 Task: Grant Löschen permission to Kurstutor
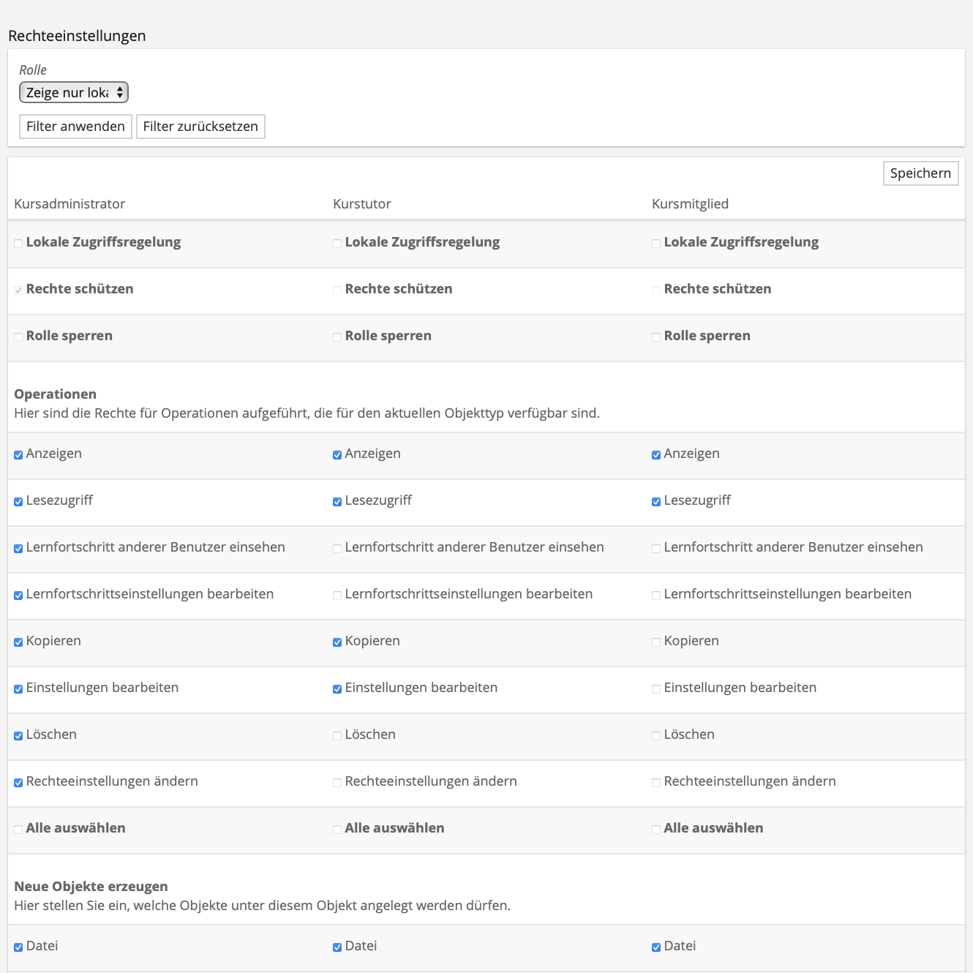(337, 736)
